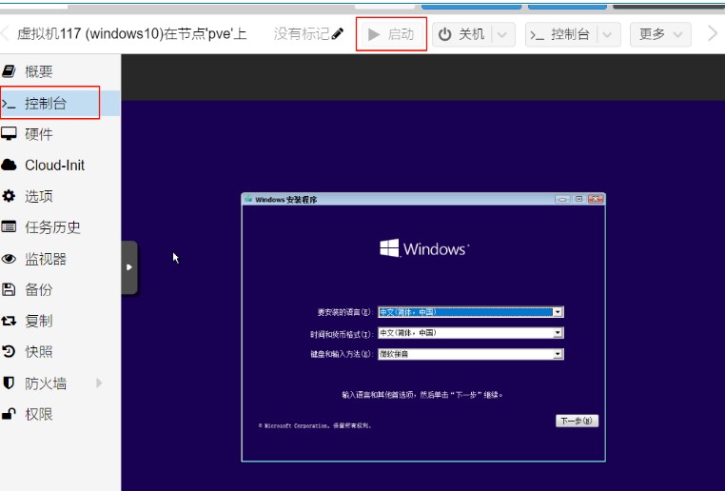Click the 权限 unlock icon
The image size is (725, 491).
tap(10, 414)
